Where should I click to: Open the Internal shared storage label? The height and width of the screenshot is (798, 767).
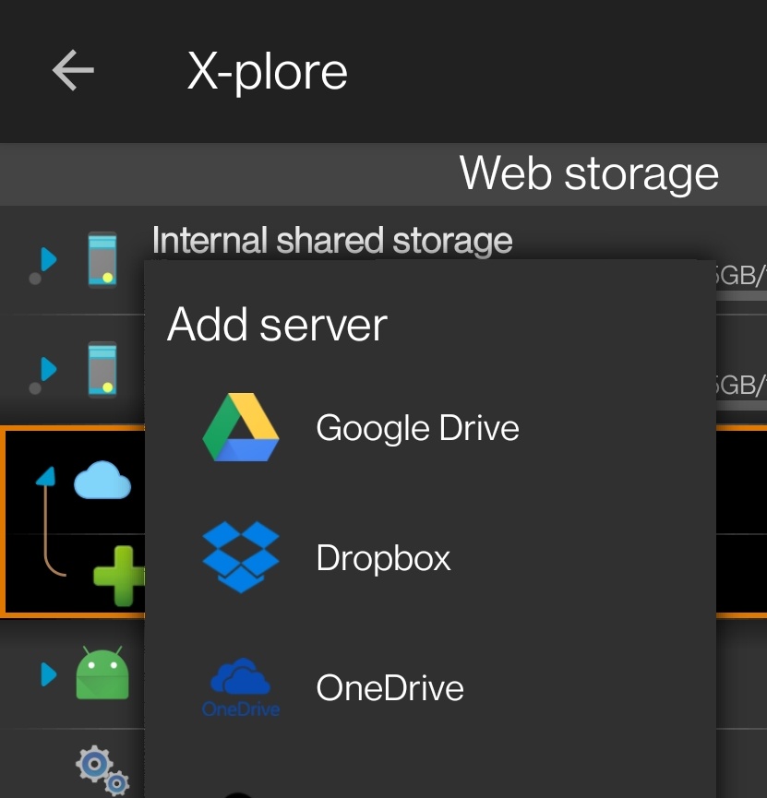tap(332, 241)
